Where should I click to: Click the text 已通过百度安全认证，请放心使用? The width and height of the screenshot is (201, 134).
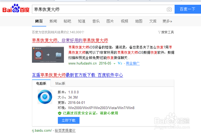tap(91, 113)
